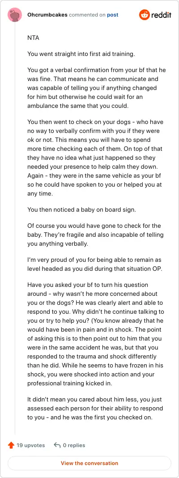The height and width of the screenshot is (478, 179).
Task: Click the Ohcrumbcakes profile avatar
Action: 15,15
